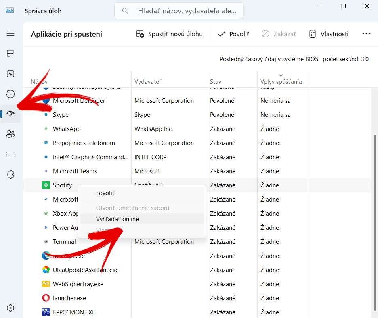Click WhatsApp Inc. publisher cell
The width and height of the screenshot is (378, 318).
[153, 129]
